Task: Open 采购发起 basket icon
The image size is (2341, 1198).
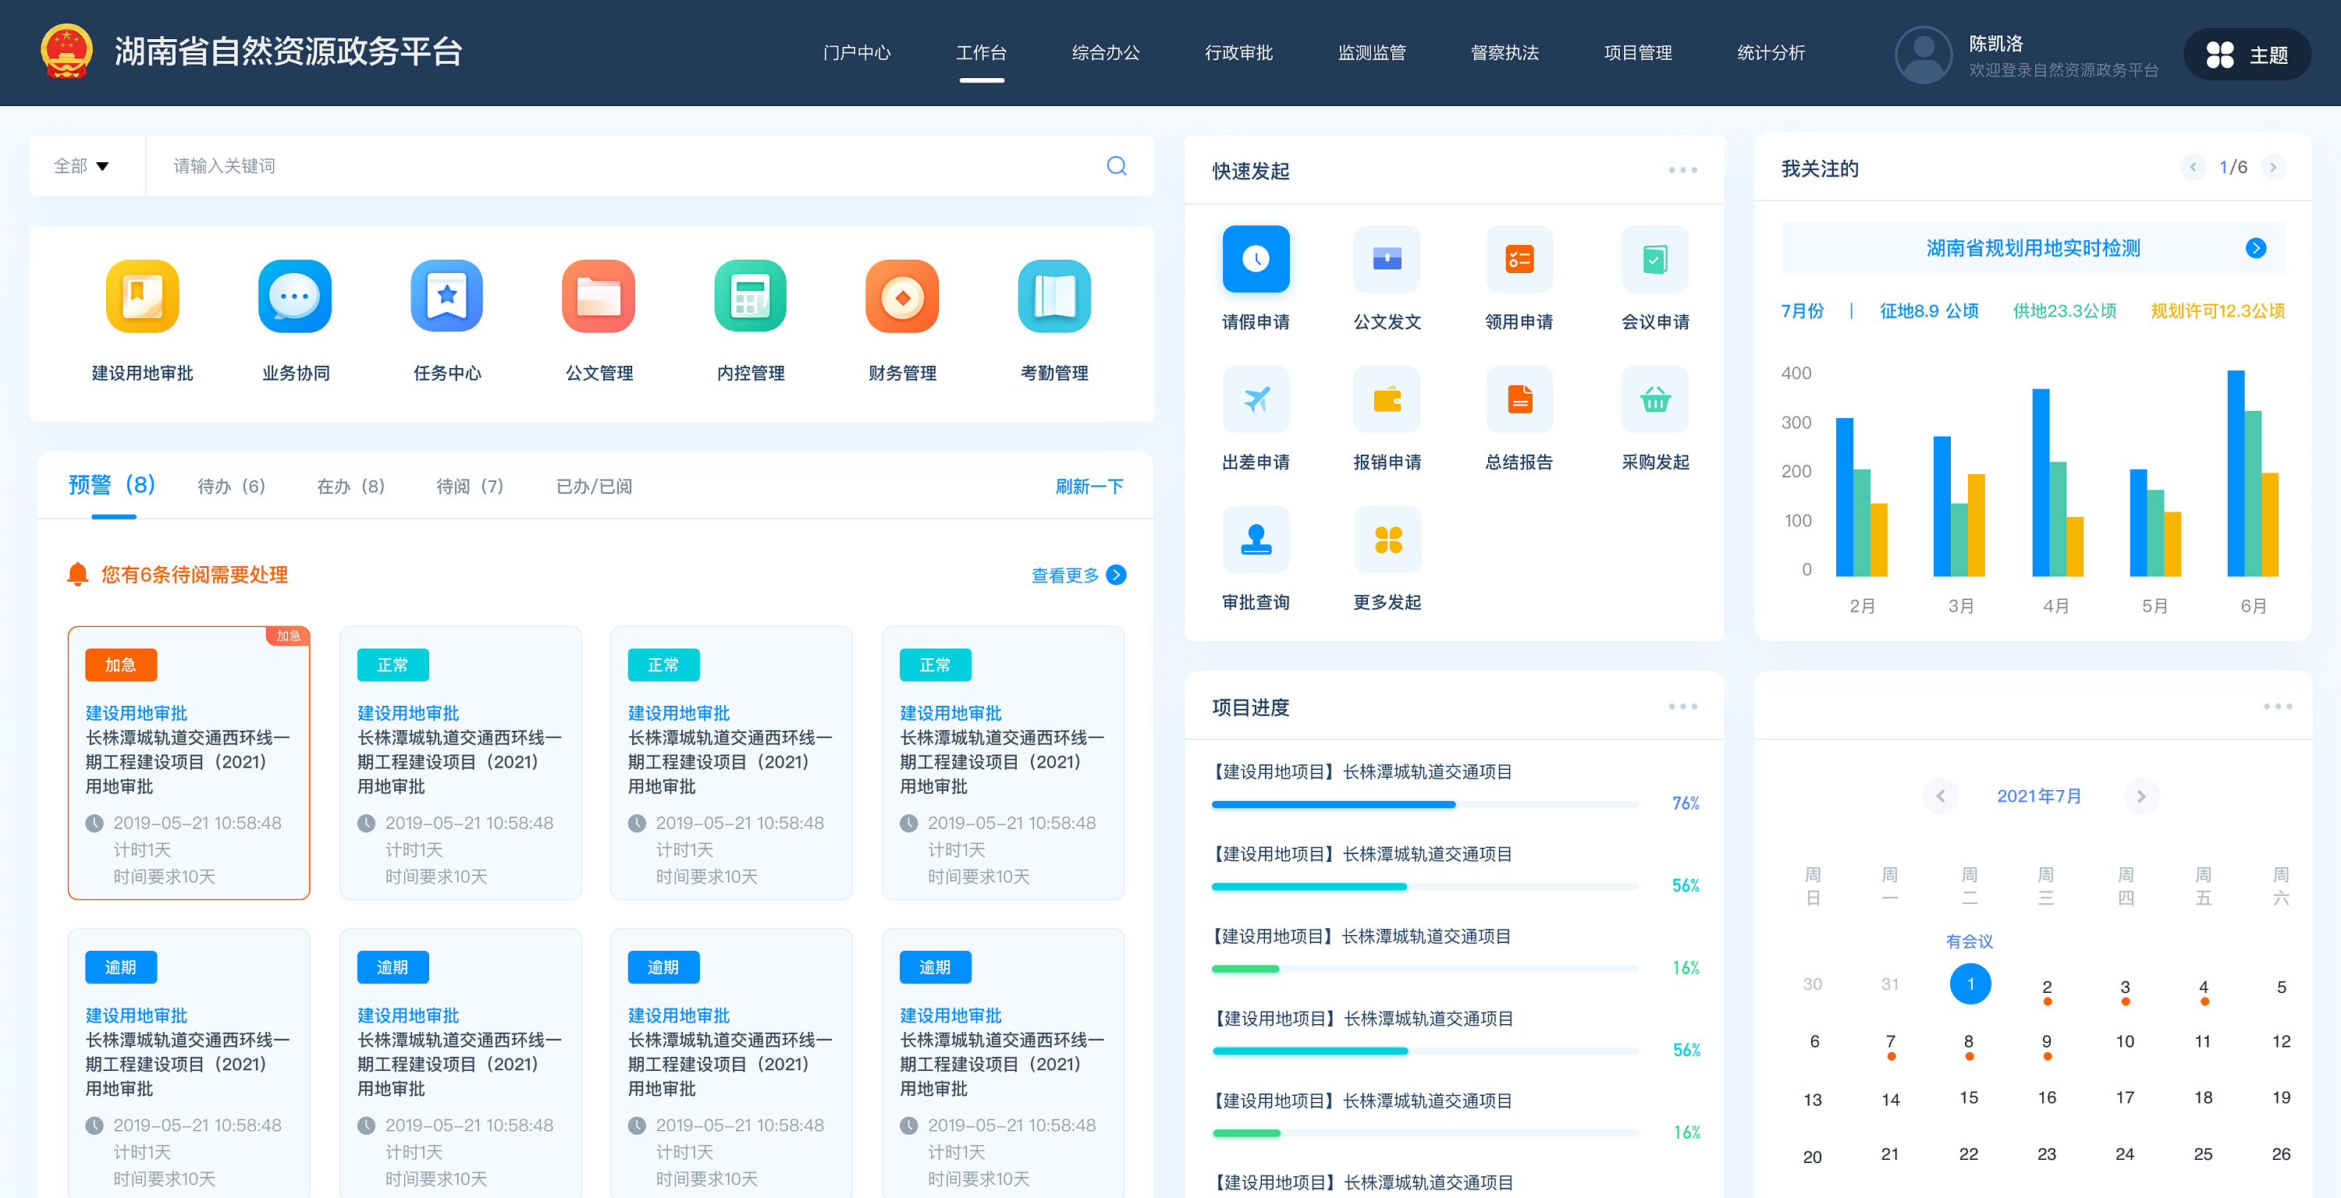Action: (1654, 399)
